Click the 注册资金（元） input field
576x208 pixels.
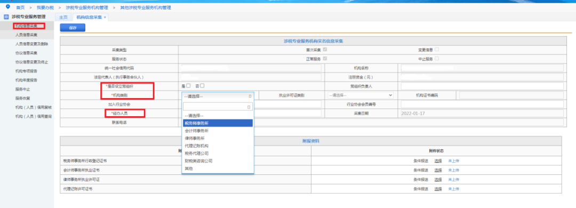pos(482,77)
